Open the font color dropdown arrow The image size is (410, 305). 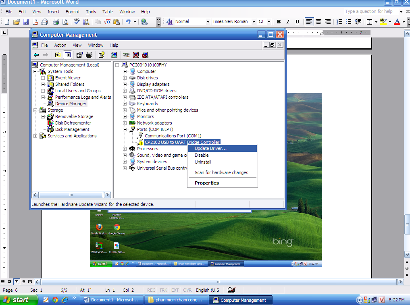pyautogui.click(x=404, y=22)
